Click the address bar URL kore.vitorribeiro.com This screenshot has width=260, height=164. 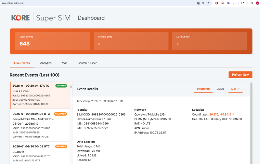click(13, 3)
